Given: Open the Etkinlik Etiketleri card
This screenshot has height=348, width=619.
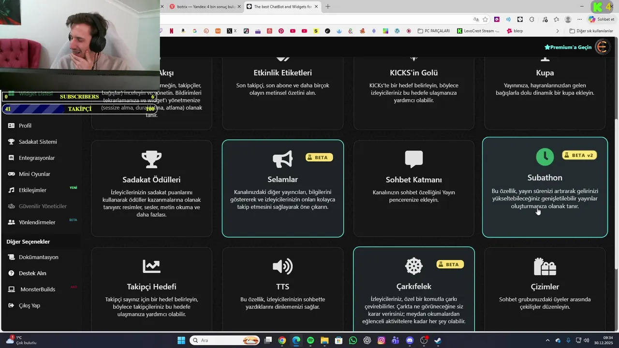Looking at the screenshot, I should click(x=283, y=93).
